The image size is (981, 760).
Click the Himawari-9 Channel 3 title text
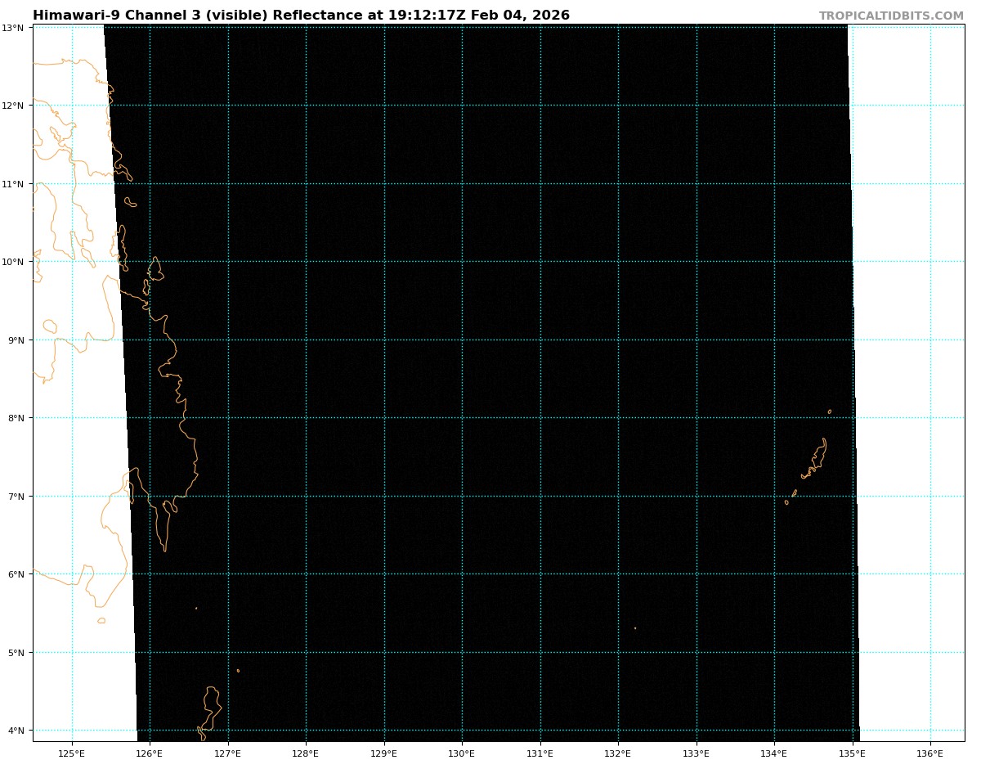pyautogui.click(x=301, y=16)
